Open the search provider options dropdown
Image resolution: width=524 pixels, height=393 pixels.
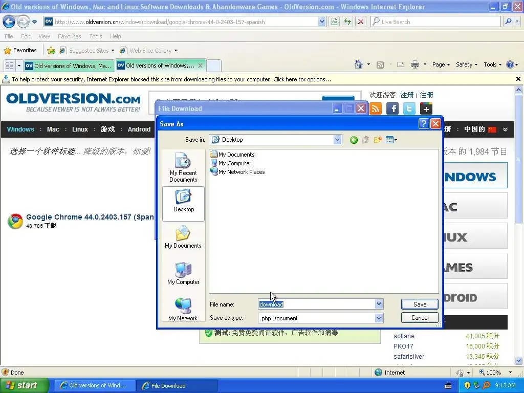point(517,21)
